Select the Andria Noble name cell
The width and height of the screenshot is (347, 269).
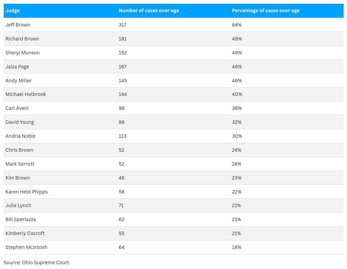point(20,136)
